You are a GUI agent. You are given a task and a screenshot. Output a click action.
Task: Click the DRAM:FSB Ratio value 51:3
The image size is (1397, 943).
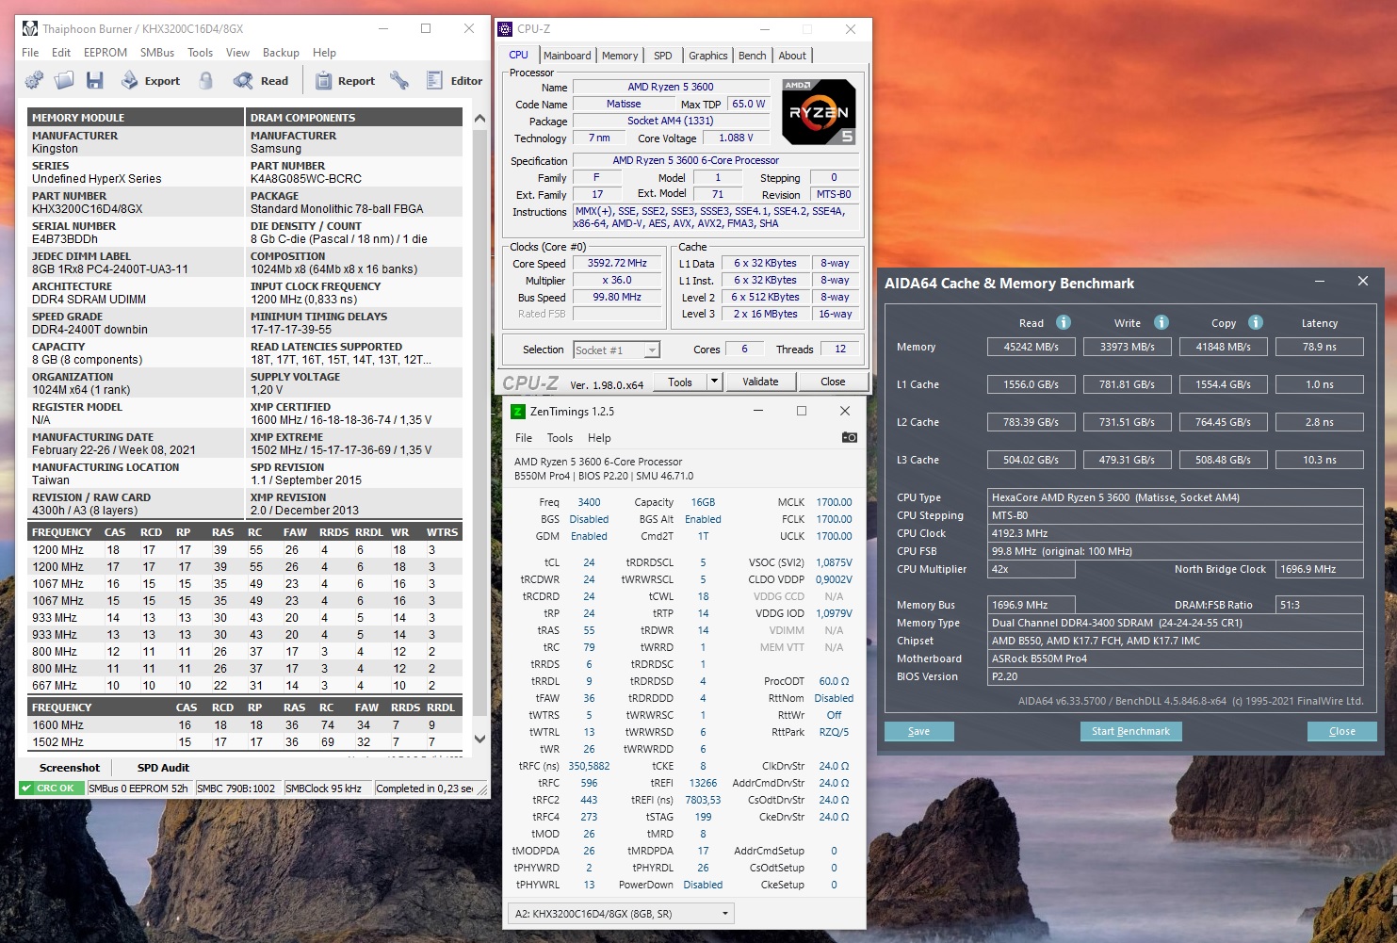tap(1319, 605)
